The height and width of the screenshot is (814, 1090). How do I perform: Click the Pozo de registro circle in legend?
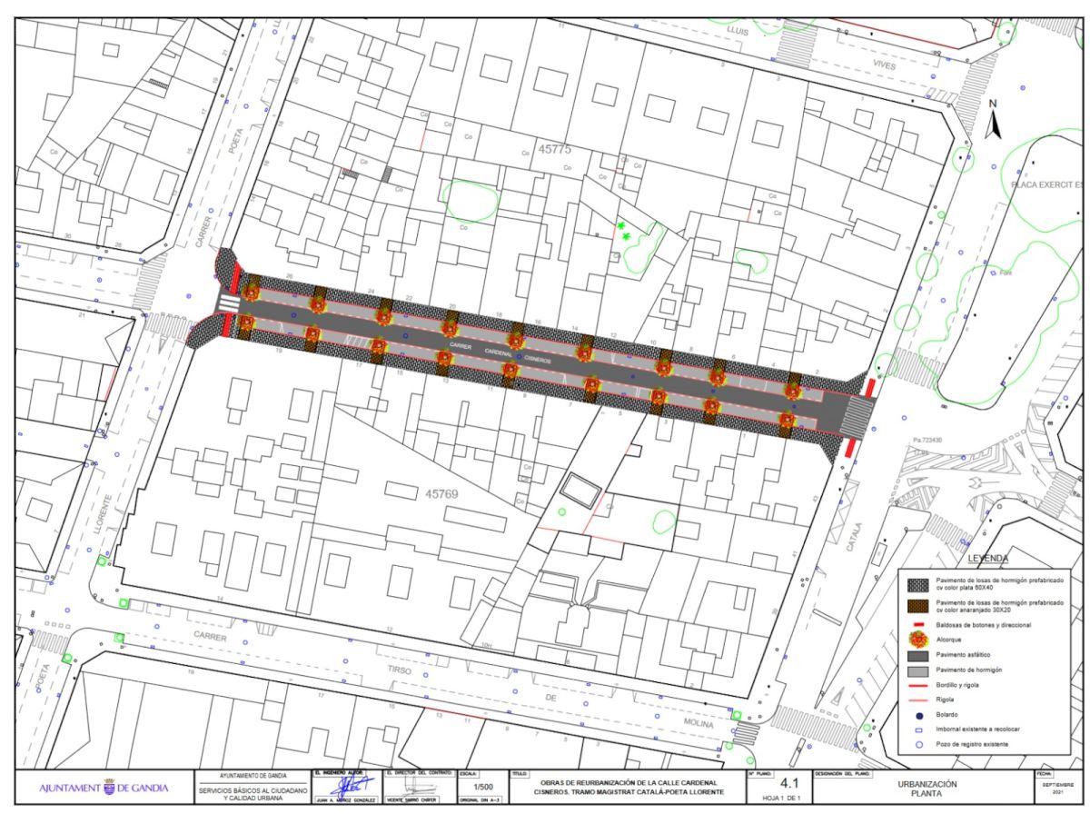(x=920, y=743)
